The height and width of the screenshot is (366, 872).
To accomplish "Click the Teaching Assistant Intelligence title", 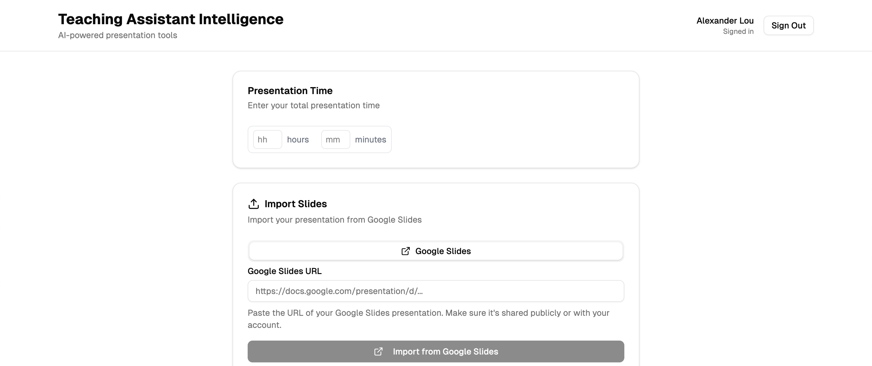I will coord(170,19).
